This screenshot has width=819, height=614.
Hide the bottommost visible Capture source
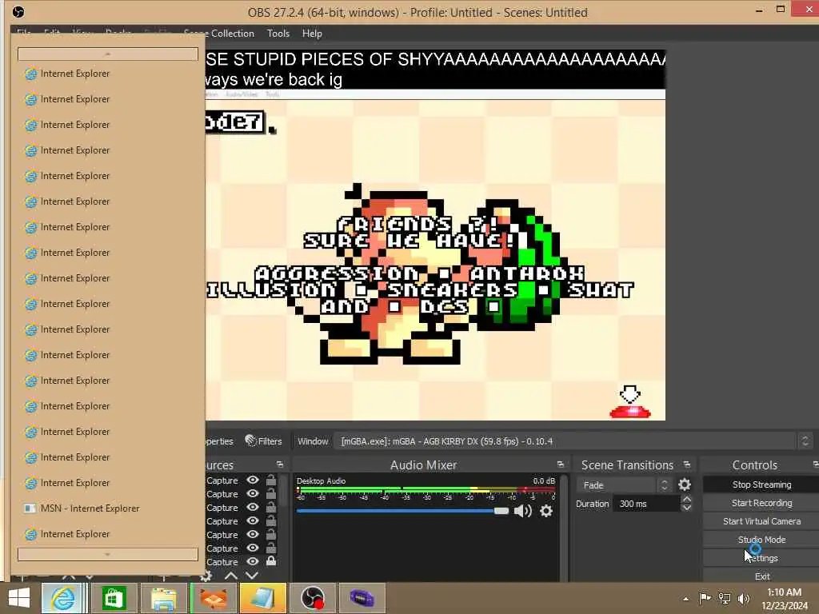click(253, 562)
